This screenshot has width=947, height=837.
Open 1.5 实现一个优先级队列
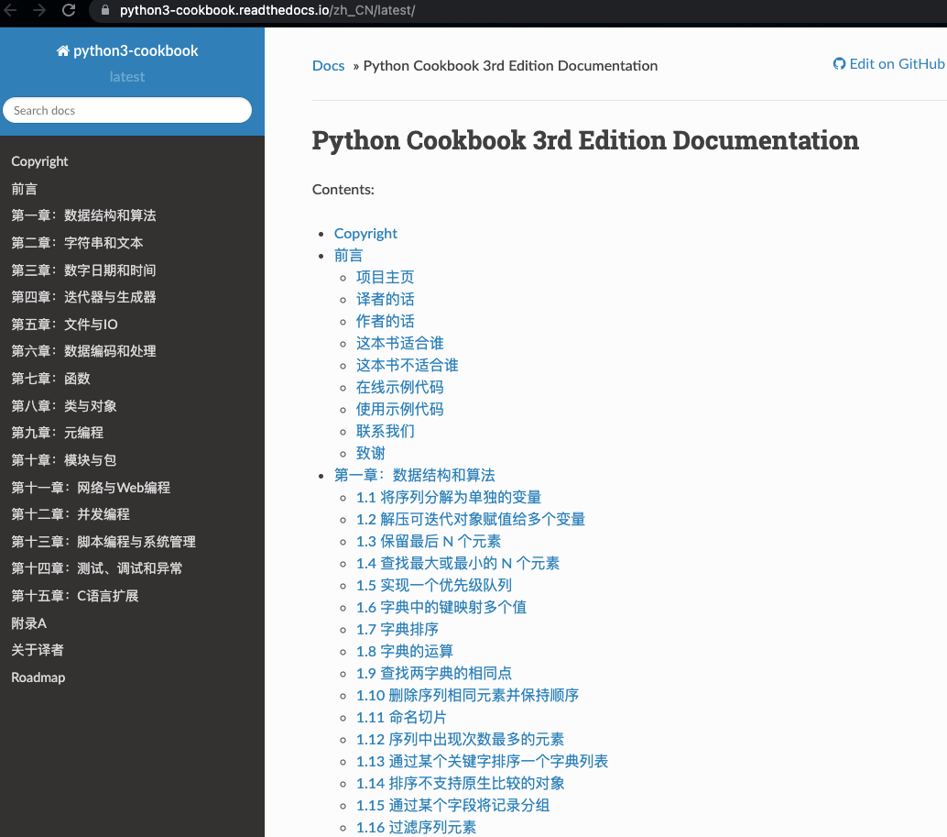(433, 585)
